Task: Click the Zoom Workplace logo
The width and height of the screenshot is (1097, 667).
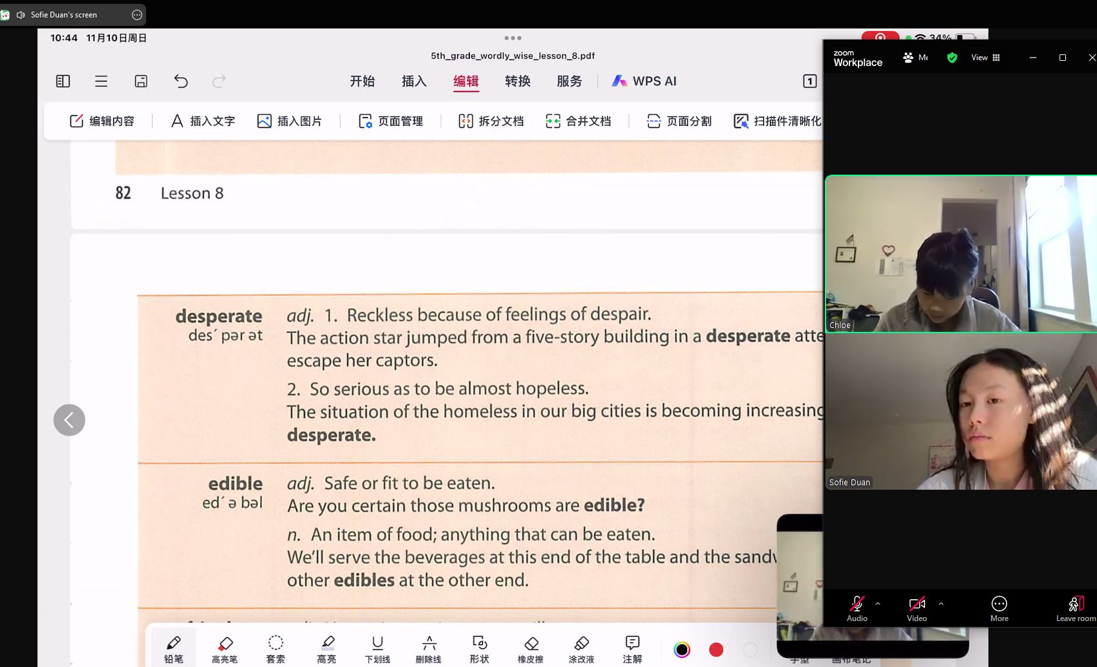Action: click(858, 58)
